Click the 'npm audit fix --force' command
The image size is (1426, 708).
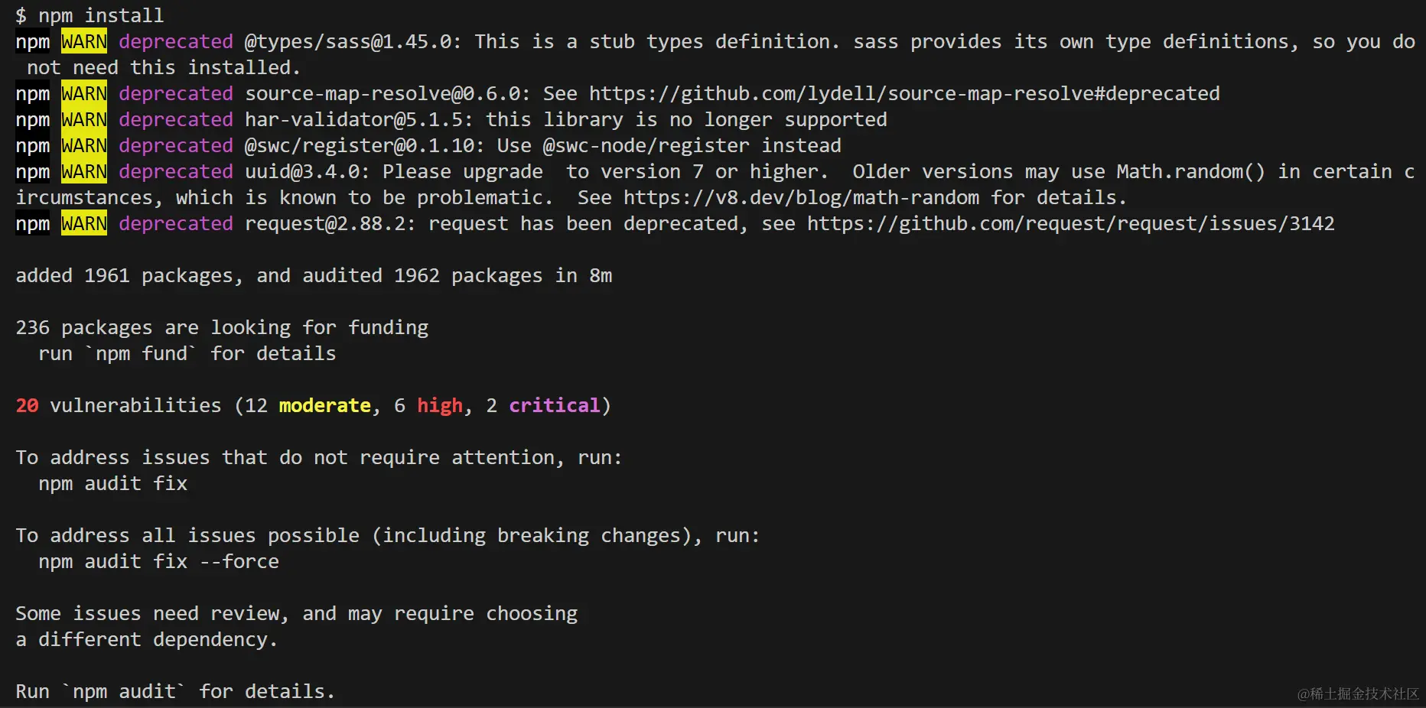158,562
